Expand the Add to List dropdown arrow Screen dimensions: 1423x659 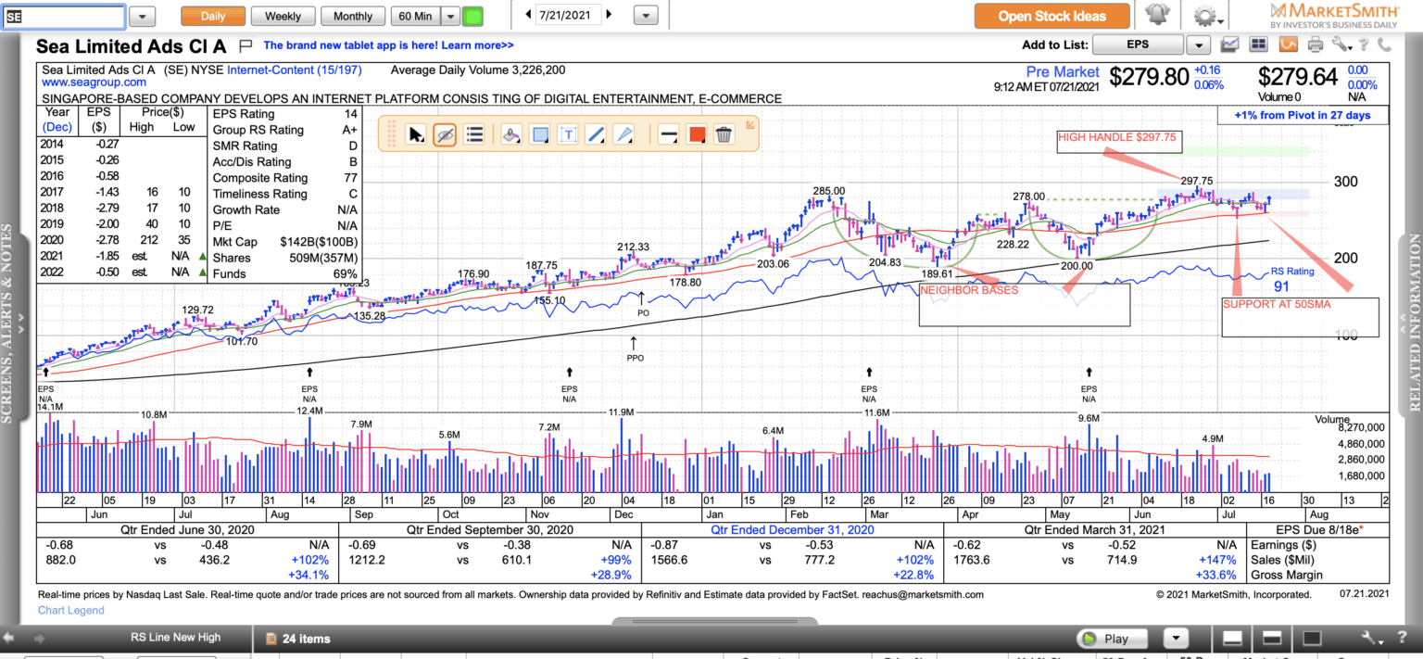pyautogui.click(x=1199, y=44)
